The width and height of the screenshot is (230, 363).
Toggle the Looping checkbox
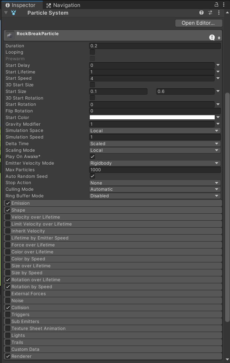click(92, 52)
